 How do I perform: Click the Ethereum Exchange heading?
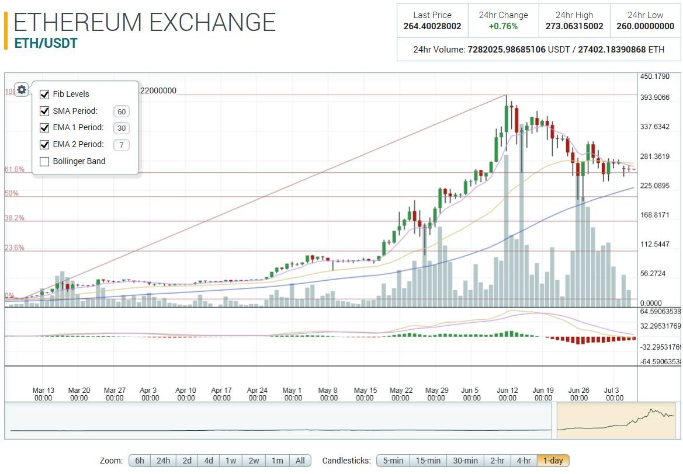pyautogui.click(x=145, y=22)
